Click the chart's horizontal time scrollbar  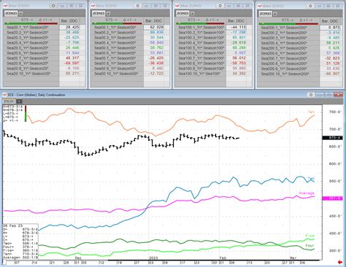tap(213, 260)
